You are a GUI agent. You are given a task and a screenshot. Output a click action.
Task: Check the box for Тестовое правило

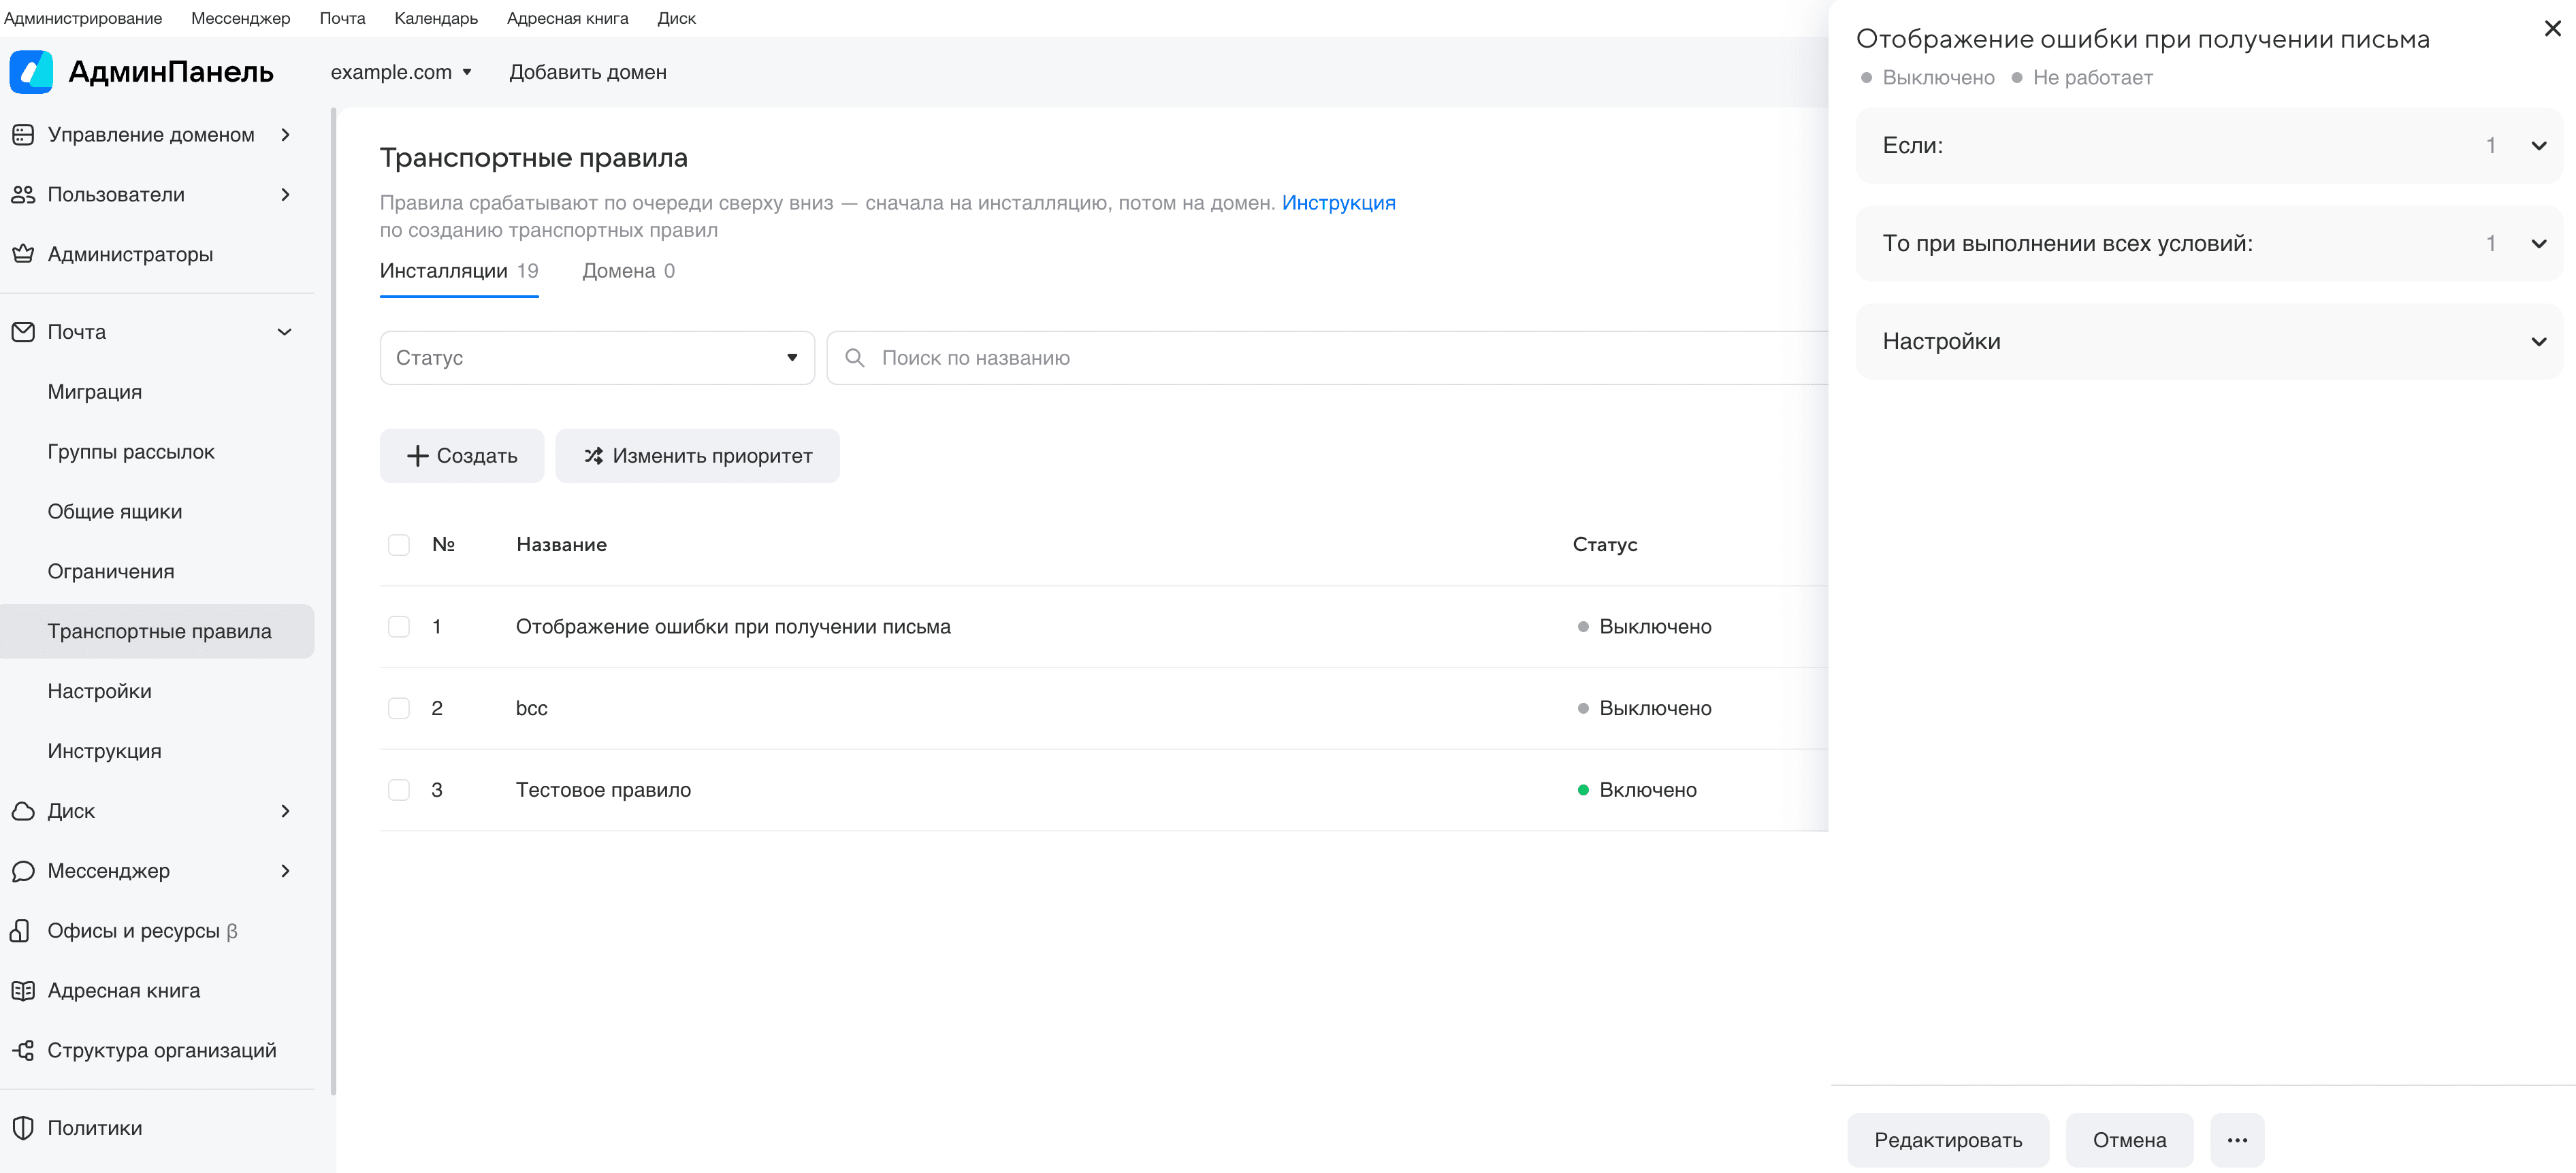[399, 791]
